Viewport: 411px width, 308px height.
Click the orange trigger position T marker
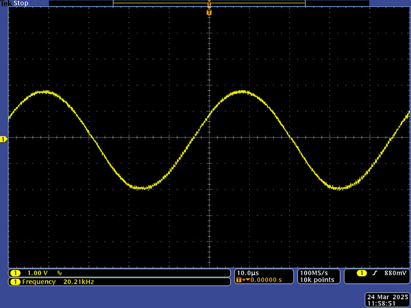point(209,12)
